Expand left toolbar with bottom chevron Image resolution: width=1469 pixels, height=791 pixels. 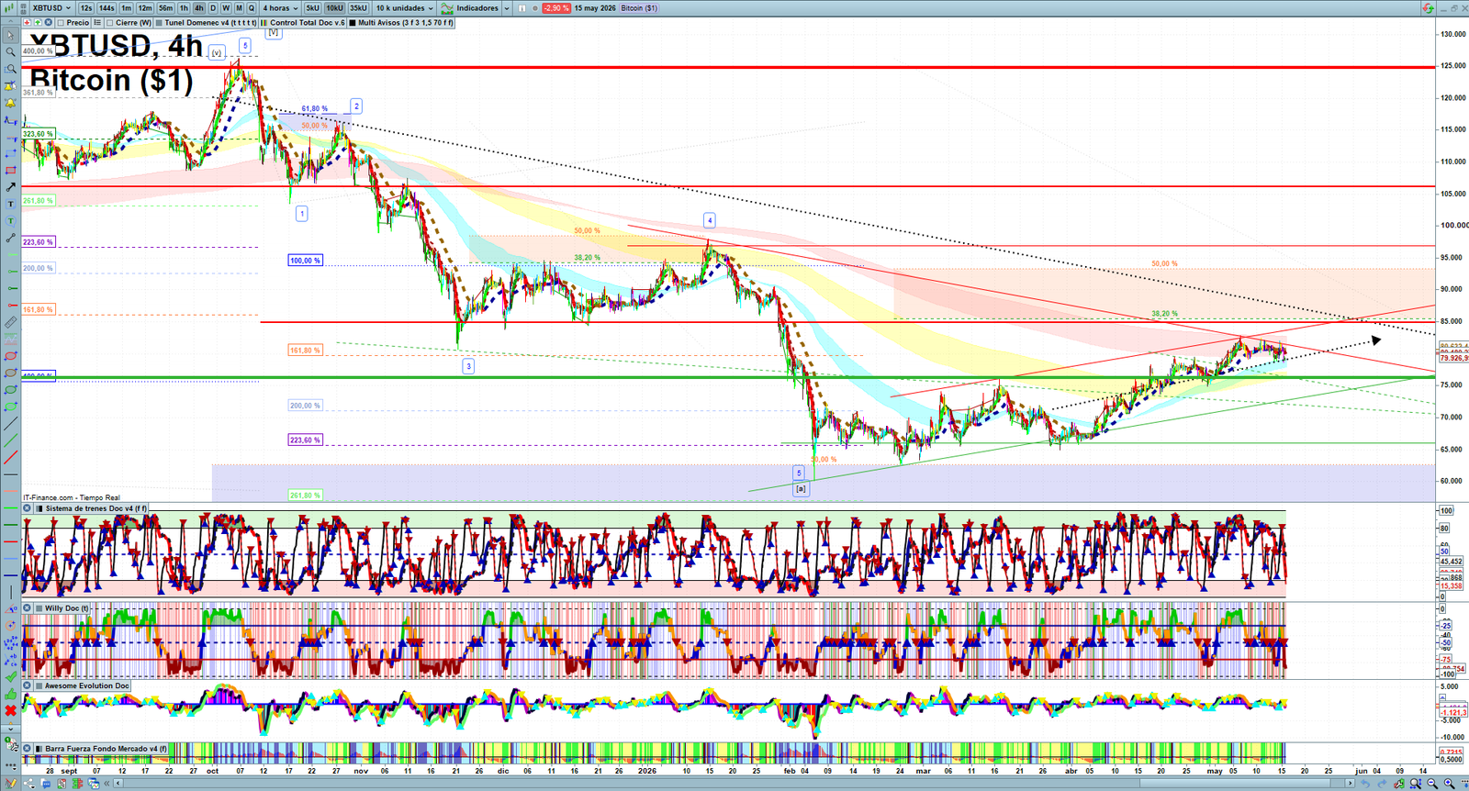point(10,729)
